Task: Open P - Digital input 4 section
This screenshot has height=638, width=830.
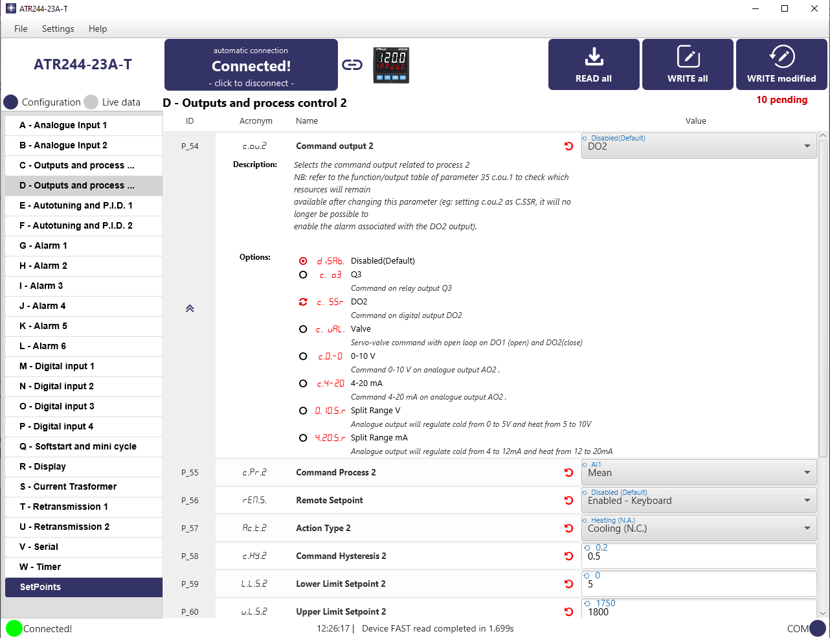Action: pos(84,426)
